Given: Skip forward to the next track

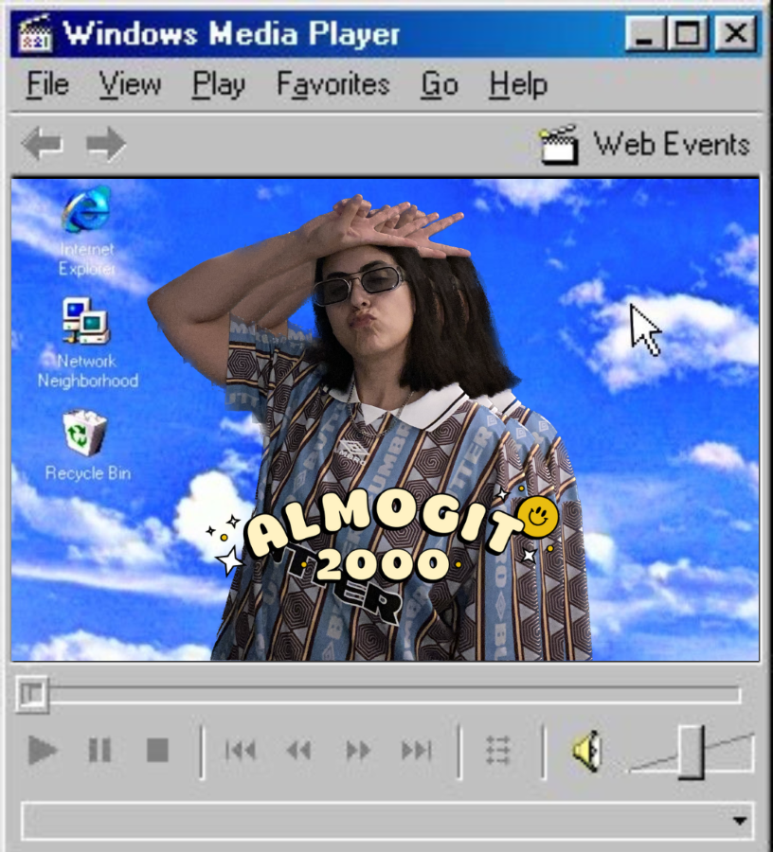Looking at the screenshot, I should click(x=417, y=751).
